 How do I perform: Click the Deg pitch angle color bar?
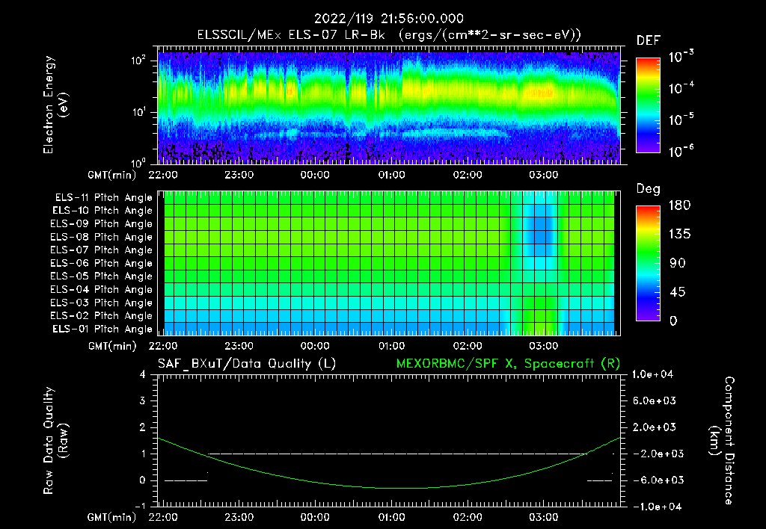tap(648, 263)
